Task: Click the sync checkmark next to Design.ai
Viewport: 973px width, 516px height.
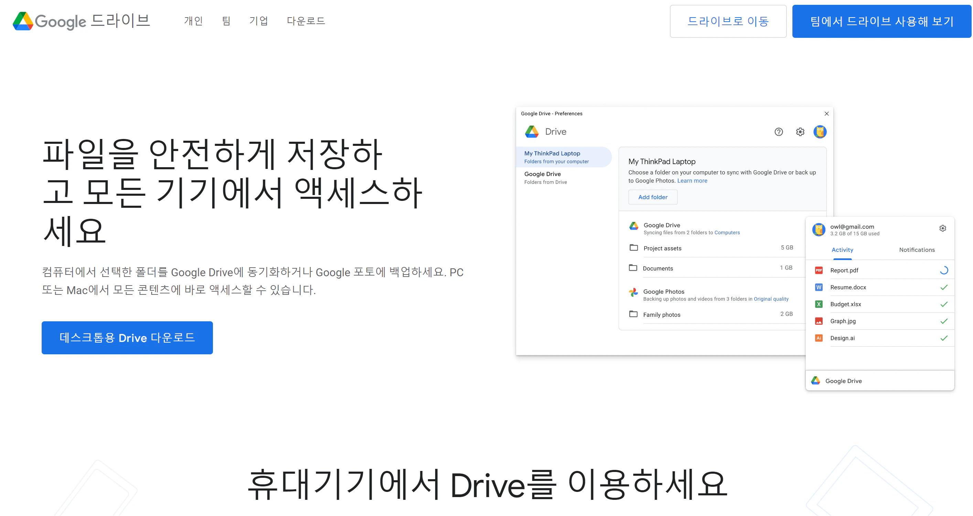Action: tap(944, 338)
